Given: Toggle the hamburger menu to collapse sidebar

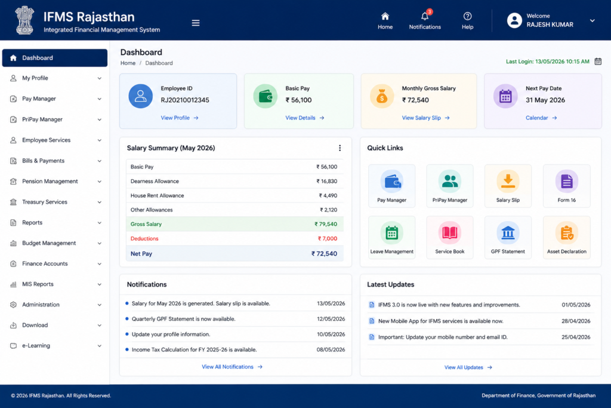Looking at the screenshot, I should pyautogui.click(x=196, y=23).
